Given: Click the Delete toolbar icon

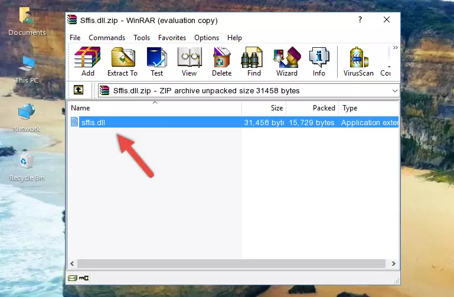Looking at the screenshot, I should [x=222, y=61].
